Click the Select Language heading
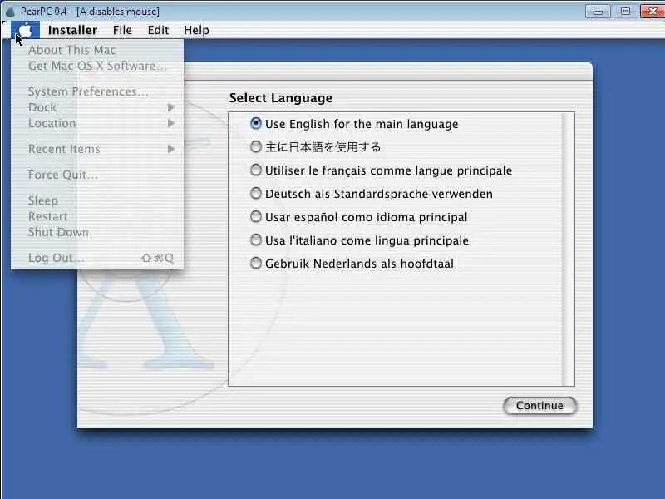 281,98
